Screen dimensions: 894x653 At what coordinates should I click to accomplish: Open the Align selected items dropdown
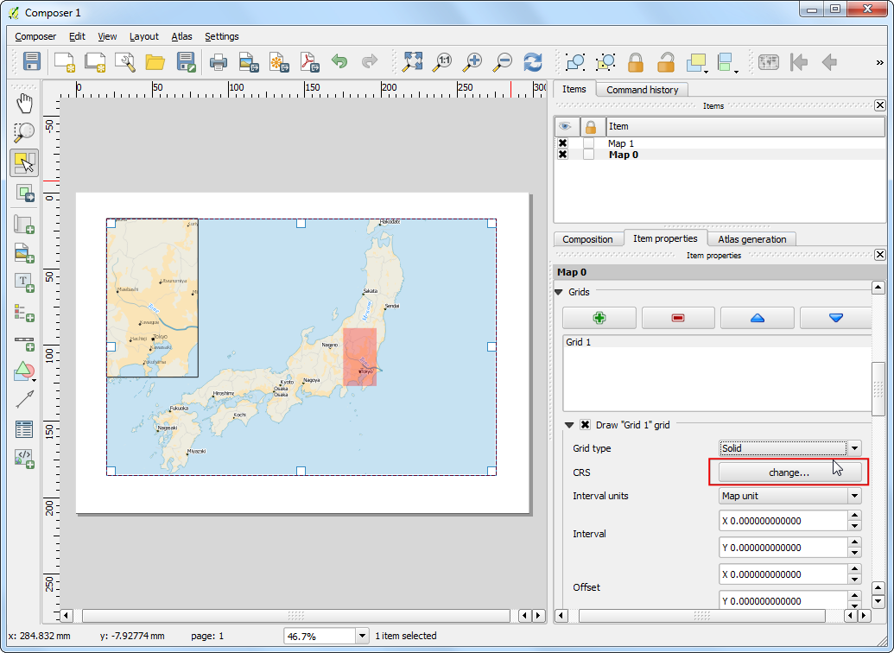point(737,72)
